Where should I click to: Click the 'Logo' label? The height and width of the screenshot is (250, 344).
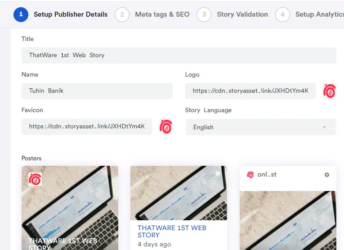(x=192, y=75)
